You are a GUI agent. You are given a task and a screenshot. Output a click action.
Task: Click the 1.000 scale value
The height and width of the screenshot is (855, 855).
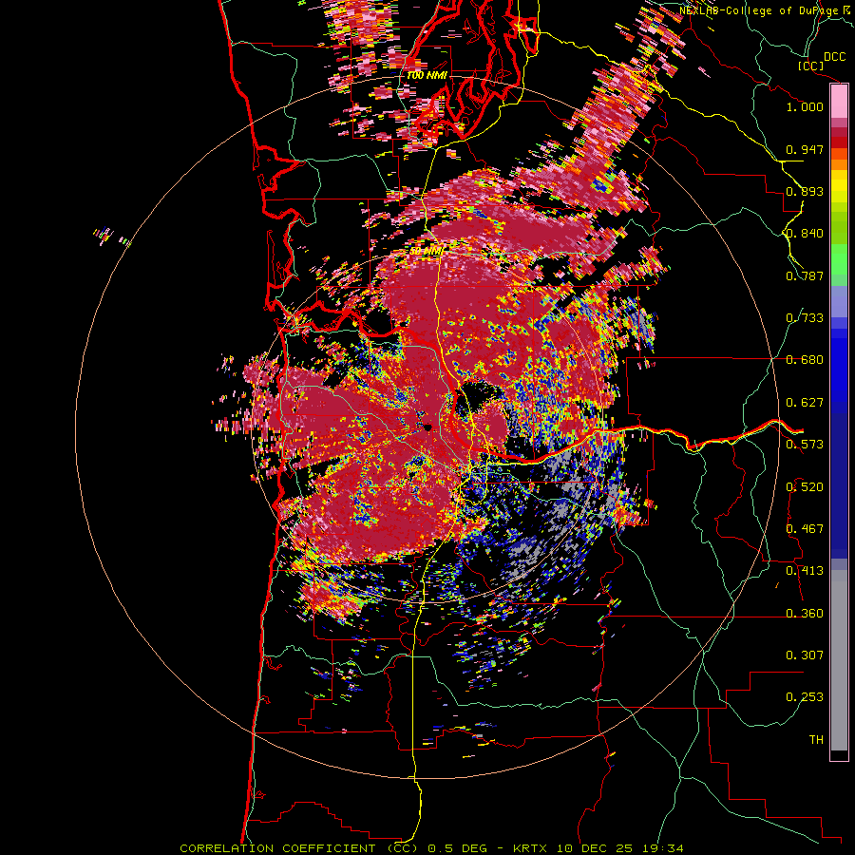[x=805, y=106]
